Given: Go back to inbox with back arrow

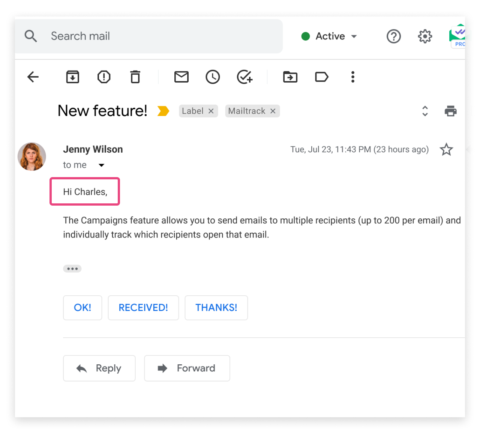Looking at the screenshot, I should coord(33,77).
